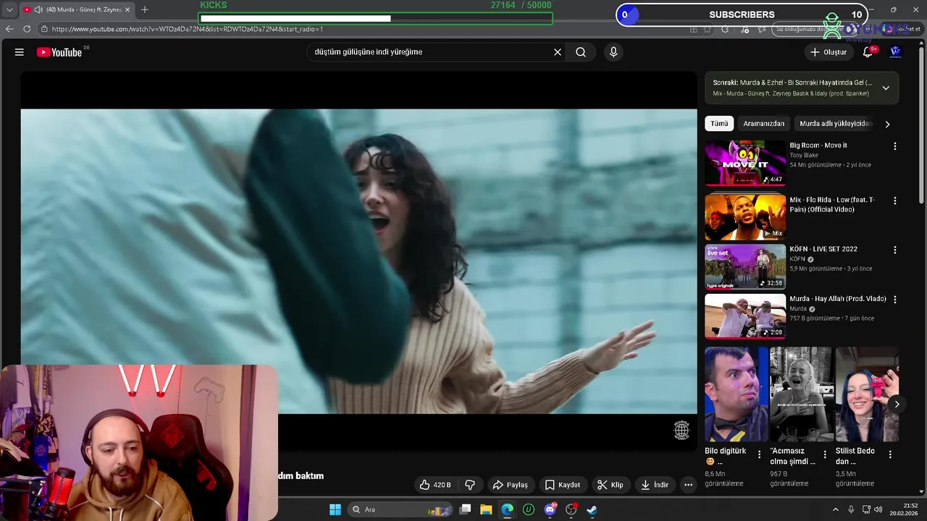
Task: Open options menu for Mix - Flo Rida
Action: 895,200
